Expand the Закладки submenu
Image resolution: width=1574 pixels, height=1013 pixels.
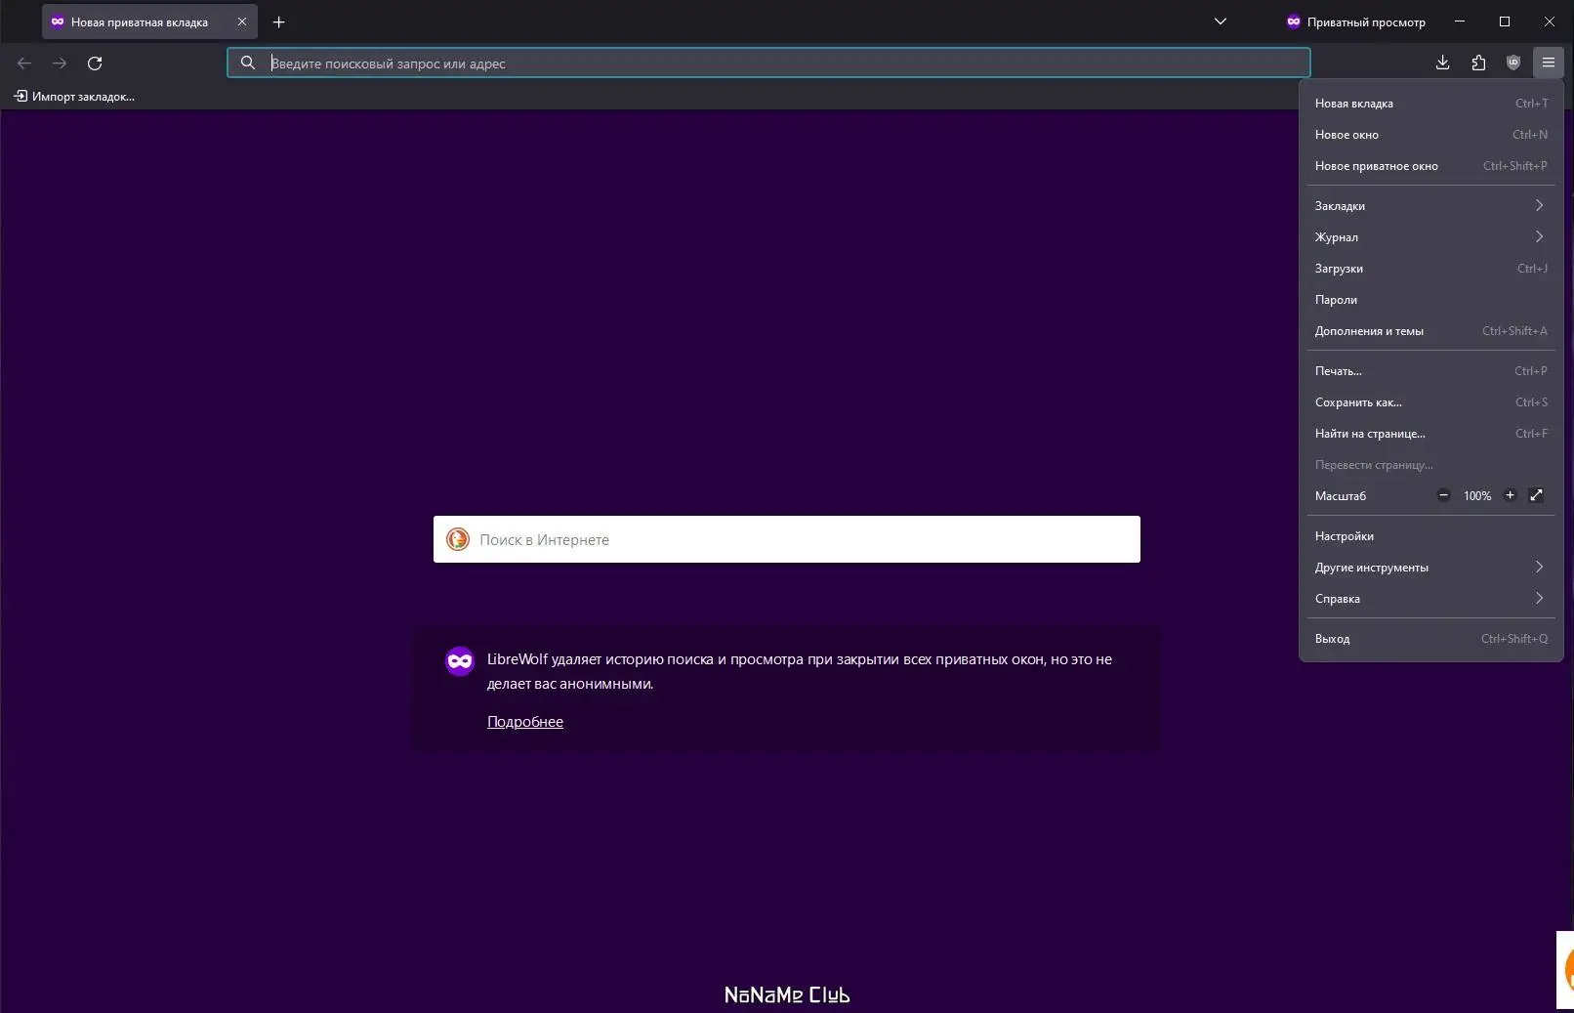[x=1430, y=206]
